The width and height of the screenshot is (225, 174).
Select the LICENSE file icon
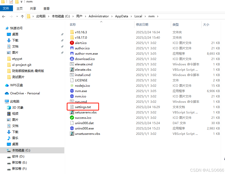72,80
